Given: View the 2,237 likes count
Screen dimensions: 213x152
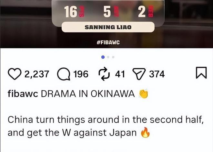Looking at the screenshot, I should click(x=36, y=74).
